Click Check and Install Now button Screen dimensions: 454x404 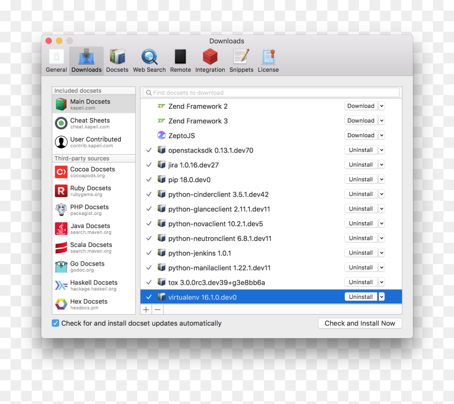coord(360,323)
